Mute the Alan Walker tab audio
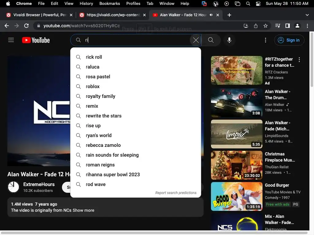The height and width of the screenshot is (235, 314). pos(211,15)
